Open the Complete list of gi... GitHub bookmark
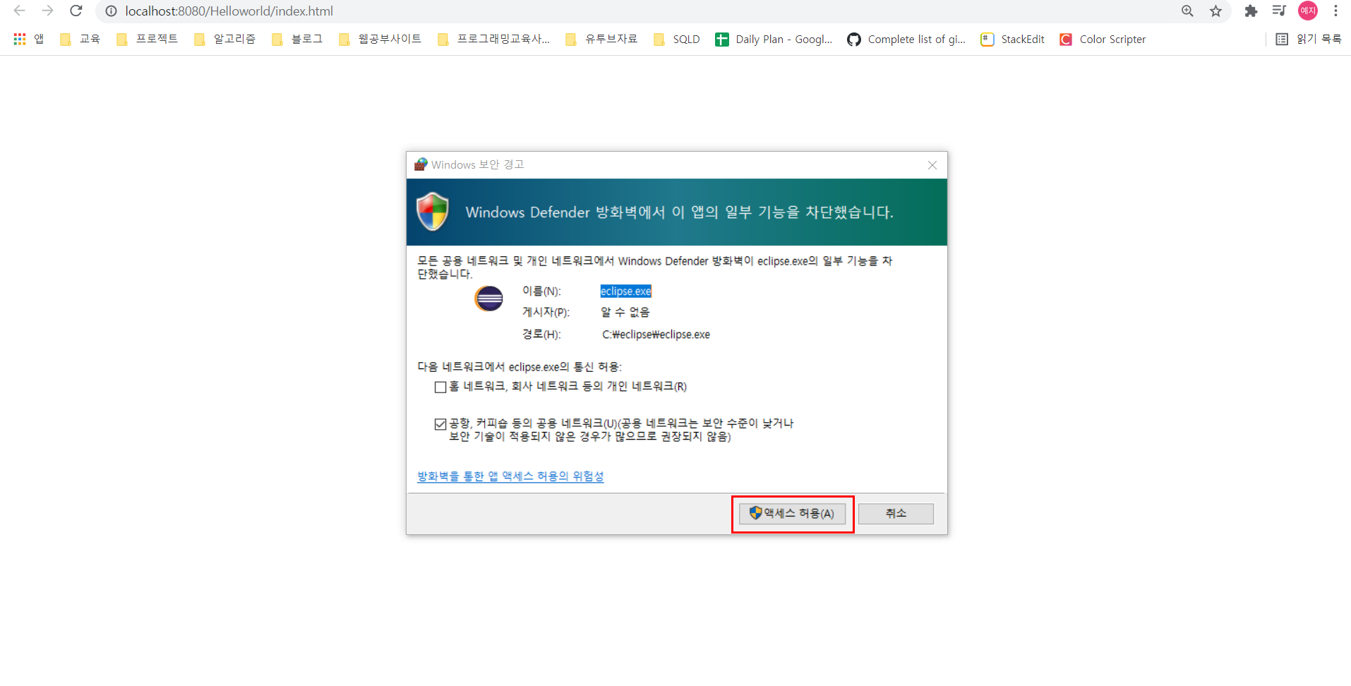Screen dimensions: 1351x686 [906, 40]
